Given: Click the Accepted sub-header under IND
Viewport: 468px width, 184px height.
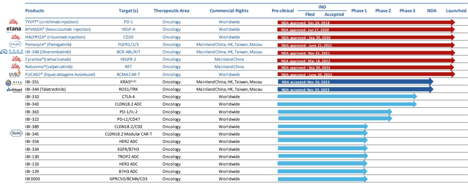Looking at the screenshot, I should (334, 14).
